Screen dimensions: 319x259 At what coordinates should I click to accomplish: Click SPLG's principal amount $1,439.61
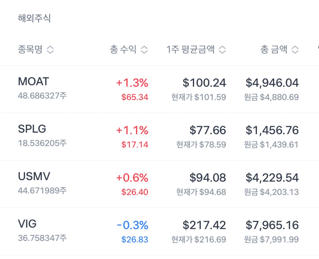click(271, 145)
